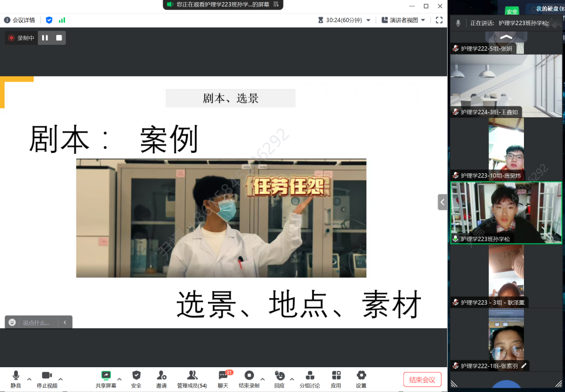Open the 邀请 (Invite) icon
Screen dimensions: 565x392
161,376
